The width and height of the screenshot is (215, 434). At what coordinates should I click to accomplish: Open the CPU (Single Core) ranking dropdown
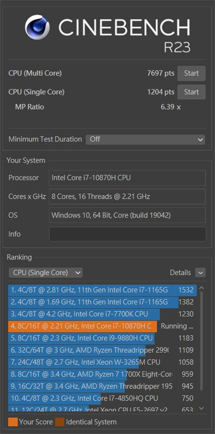[46, 272]
